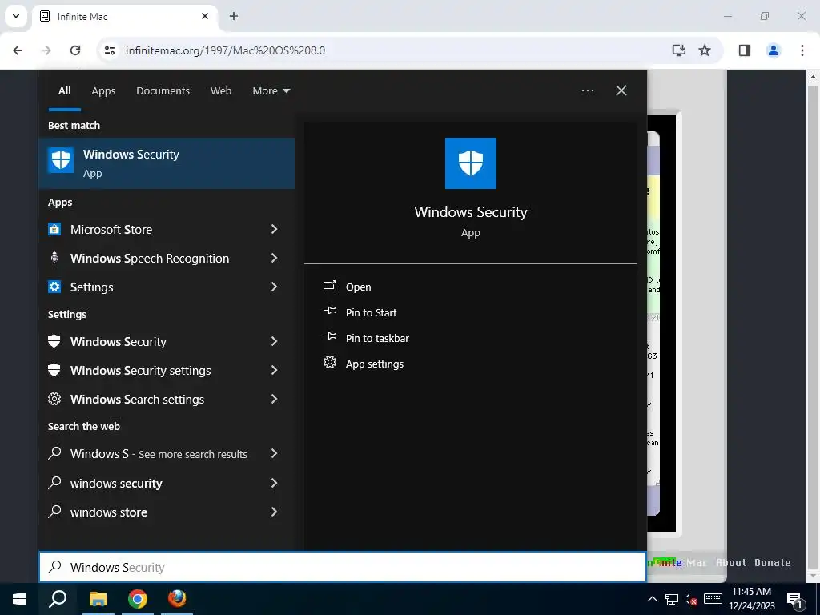Open a new Chrome tab
The image size is (820, 615).
(x=234, y=16)
